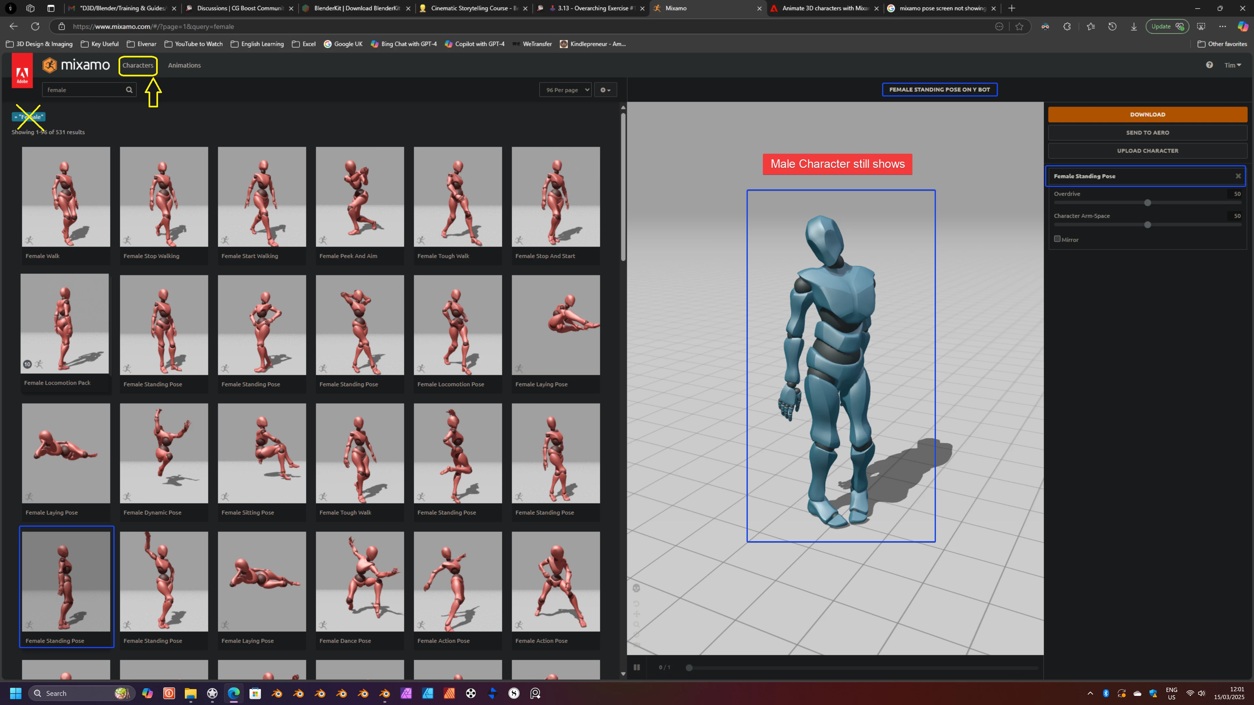Open the Tim account menu

[1232, 65]
